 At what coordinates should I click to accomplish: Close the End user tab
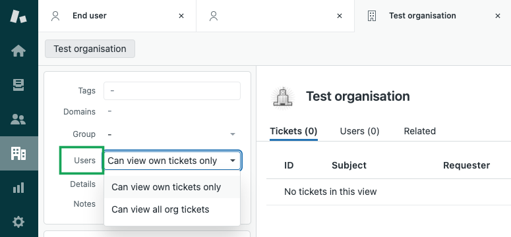[x=181, y=16]
